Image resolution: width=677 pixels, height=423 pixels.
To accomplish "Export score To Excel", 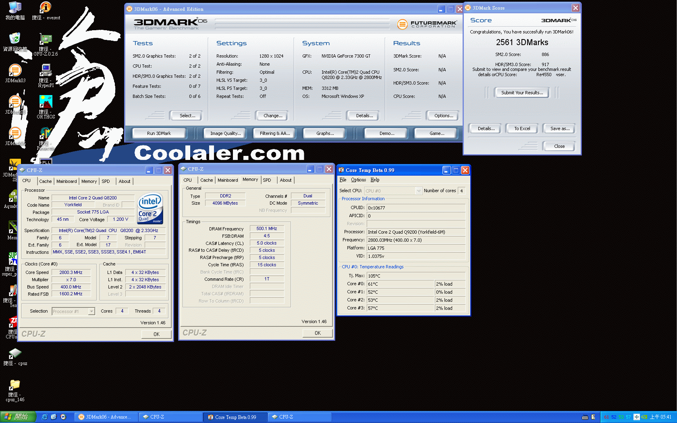I will coord(522,129).
